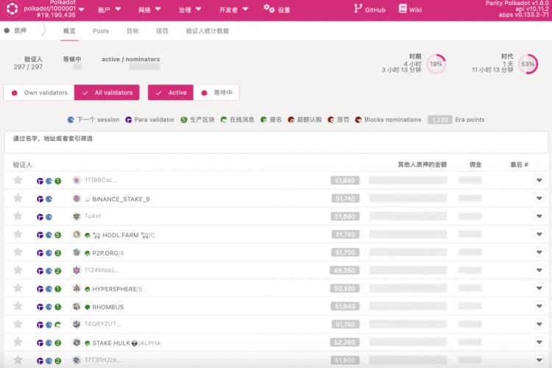
Task: Open the 账户 accounts menu
Action: 110,10
